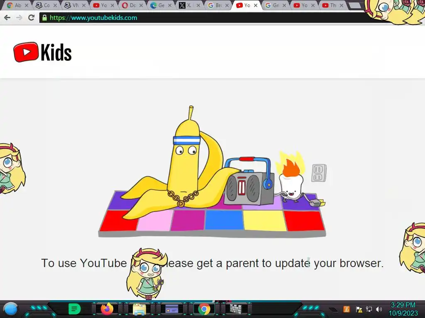Close the Edge 'Ge' tab
Image resolution: width=425 pixels, height=318 pixels.
point(170,5)
